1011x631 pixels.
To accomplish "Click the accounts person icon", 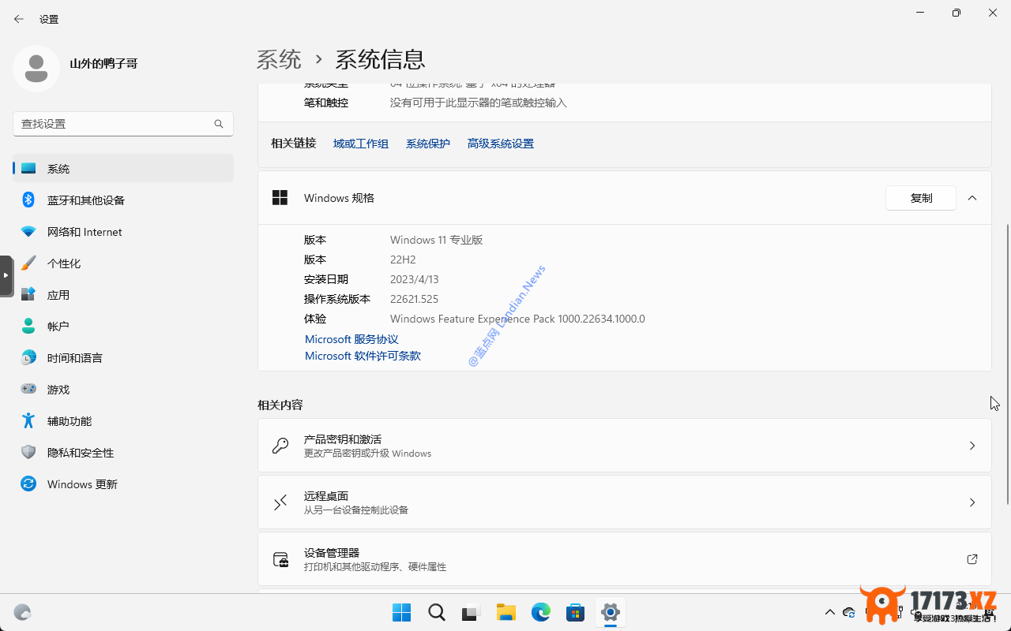I will click(28, 326).
